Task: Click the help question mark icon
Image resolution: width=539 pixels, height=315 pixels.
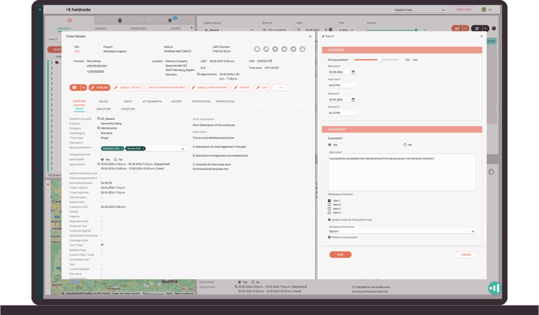Action: tap(494, 28)
